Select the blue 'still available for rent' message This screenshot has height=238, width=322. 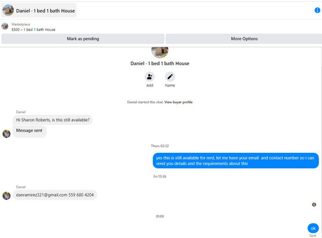click(236, 161)
